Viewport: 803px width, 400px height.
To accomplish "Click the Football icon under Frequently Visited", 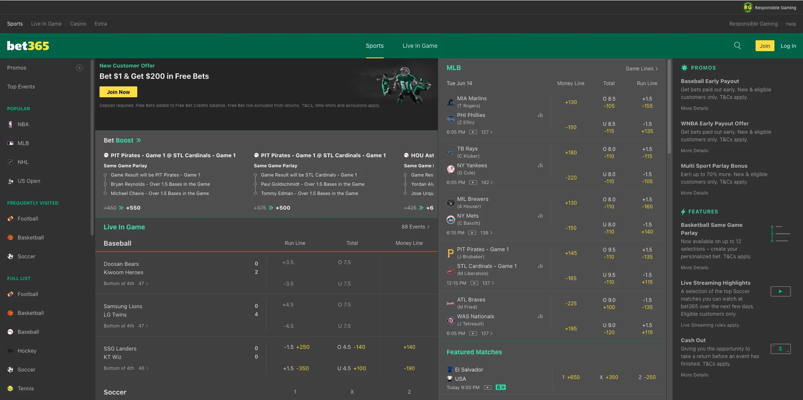I will coord(10,219).
